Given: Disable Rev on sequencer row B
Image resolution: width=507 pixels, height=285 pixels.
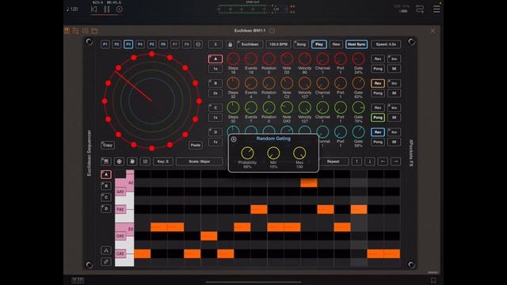Looking at the screenshot, I should tap(378, 83).
